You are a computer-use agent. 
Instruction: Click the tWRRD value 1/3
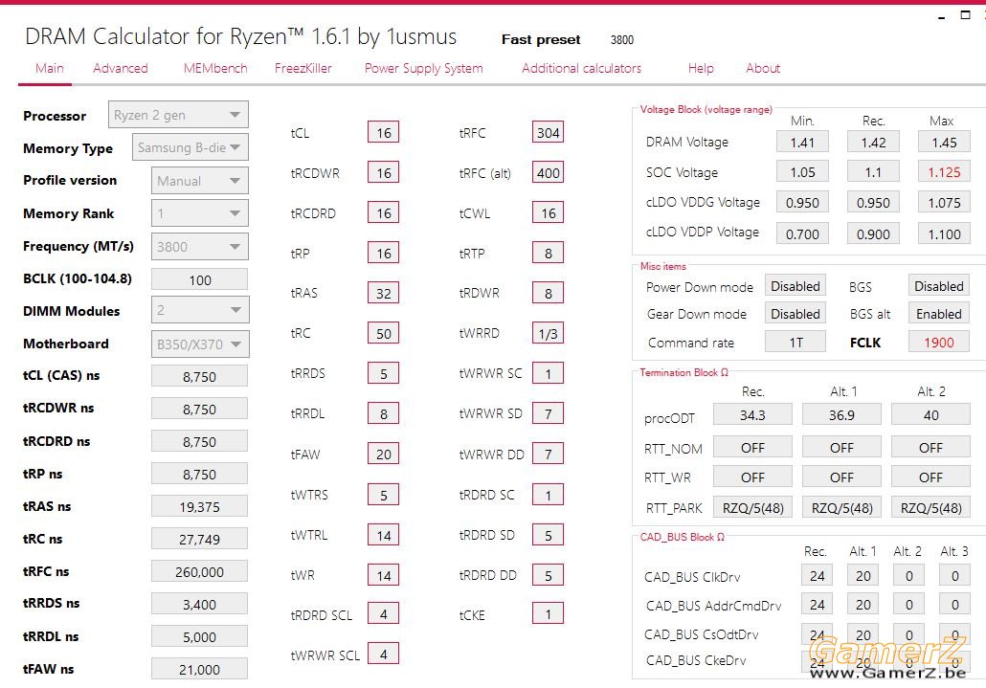(x=548, y=333)
